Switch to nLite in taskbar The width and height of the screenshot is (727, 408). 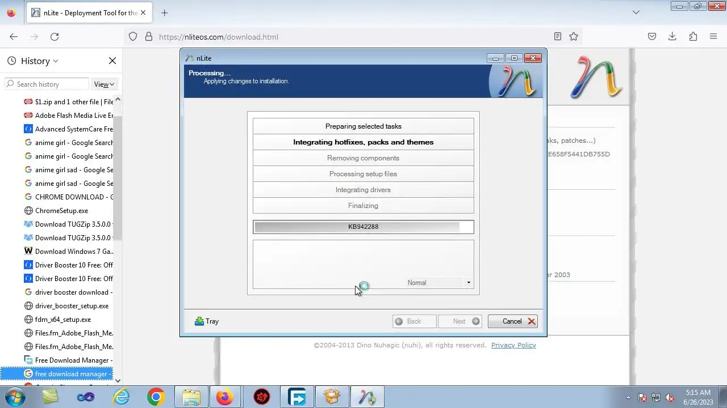367,397
